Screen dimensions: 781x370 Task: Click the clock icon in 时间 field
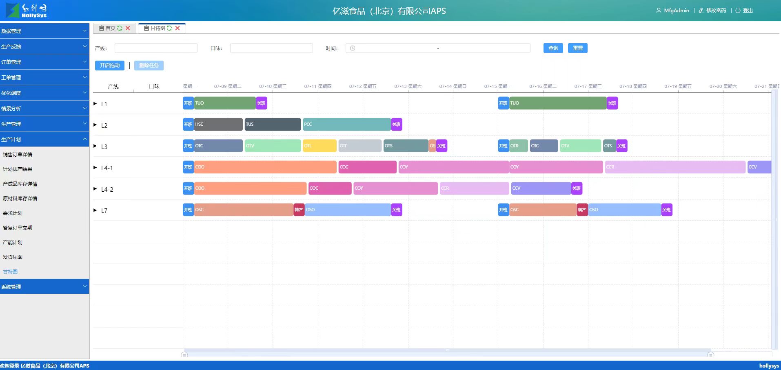tap(353, 48)
